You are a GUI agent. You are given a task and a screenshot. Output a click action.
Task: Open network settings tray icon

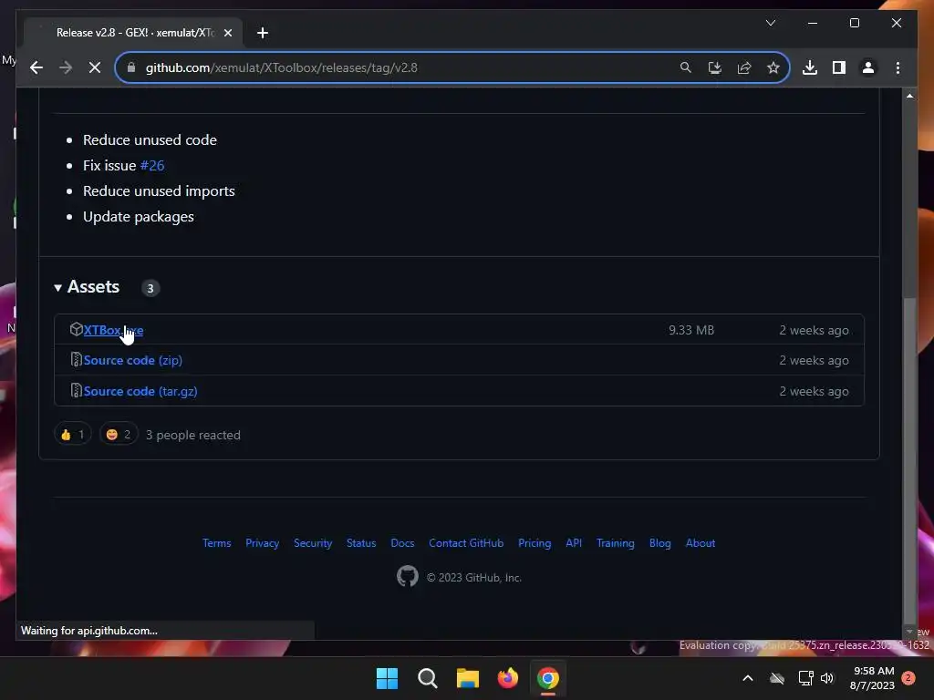[x=805, y=678]
